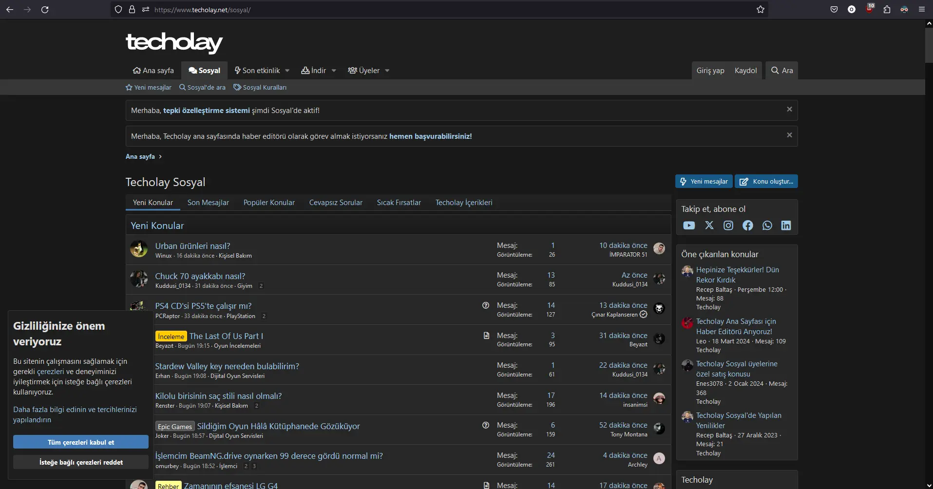The image size is (933, 489).
Task: Expand the İndir dropdown arrow
Action: (334, 71)
